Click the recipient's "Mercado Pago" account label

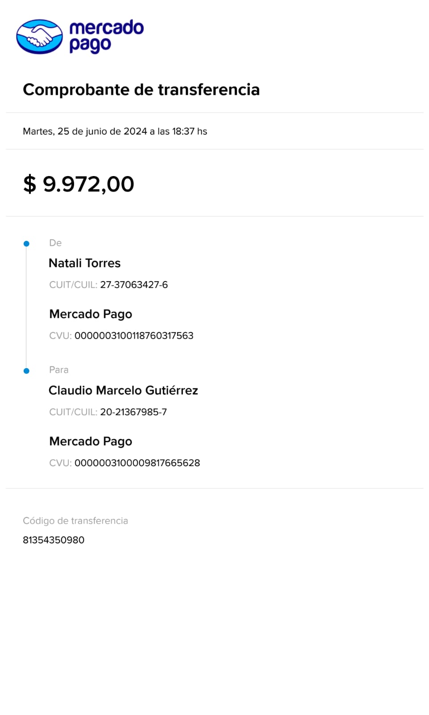tap(91, 442)
